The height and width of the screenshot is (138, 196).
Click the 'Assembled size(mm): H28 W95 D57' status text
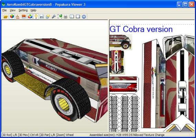pyautogui.click(x=112, y=135)
